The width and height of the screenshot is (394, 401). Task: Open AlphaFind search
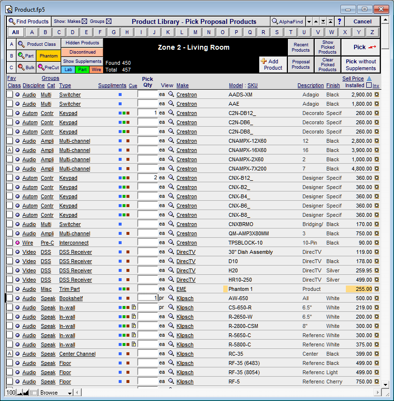(287, 21)
